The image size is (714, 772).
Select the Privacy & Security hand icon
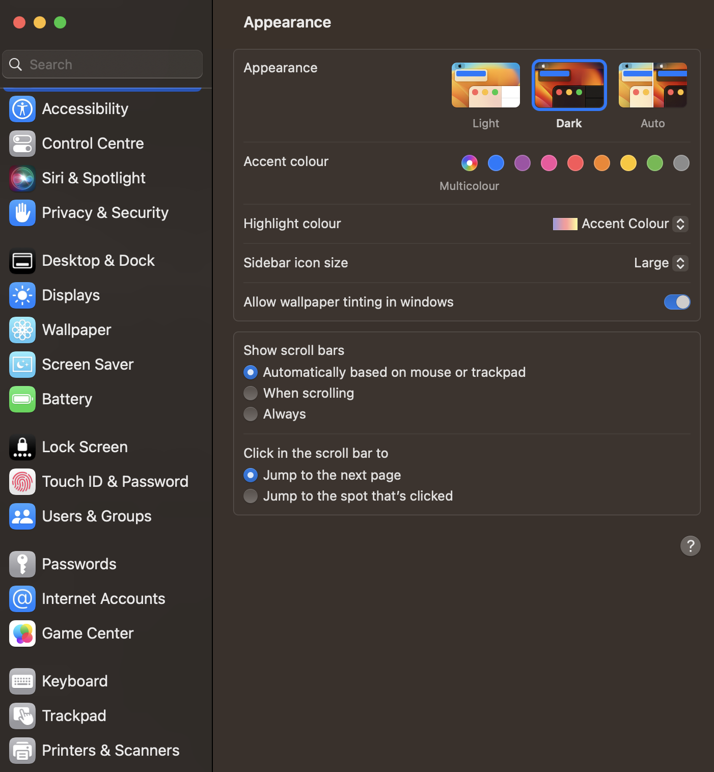pyautogui.click(x=22, y=213)
